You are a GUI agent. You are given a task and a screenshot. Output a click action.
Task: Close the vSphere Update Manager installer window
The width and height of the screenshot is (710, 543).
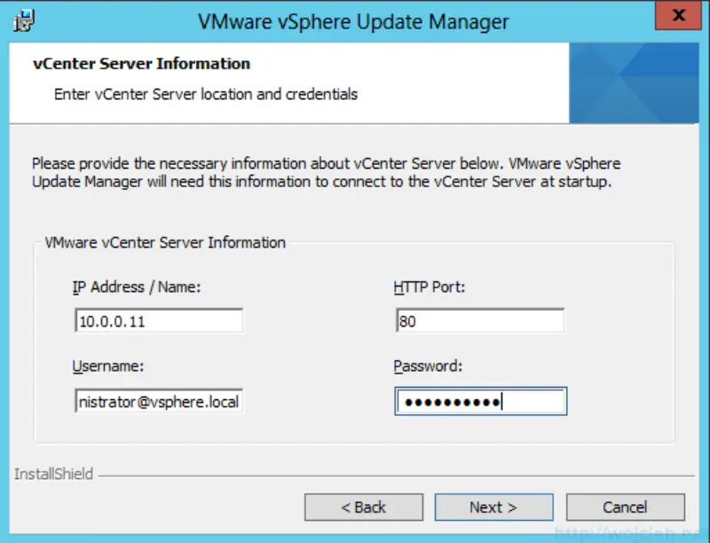tap(677, 15)
